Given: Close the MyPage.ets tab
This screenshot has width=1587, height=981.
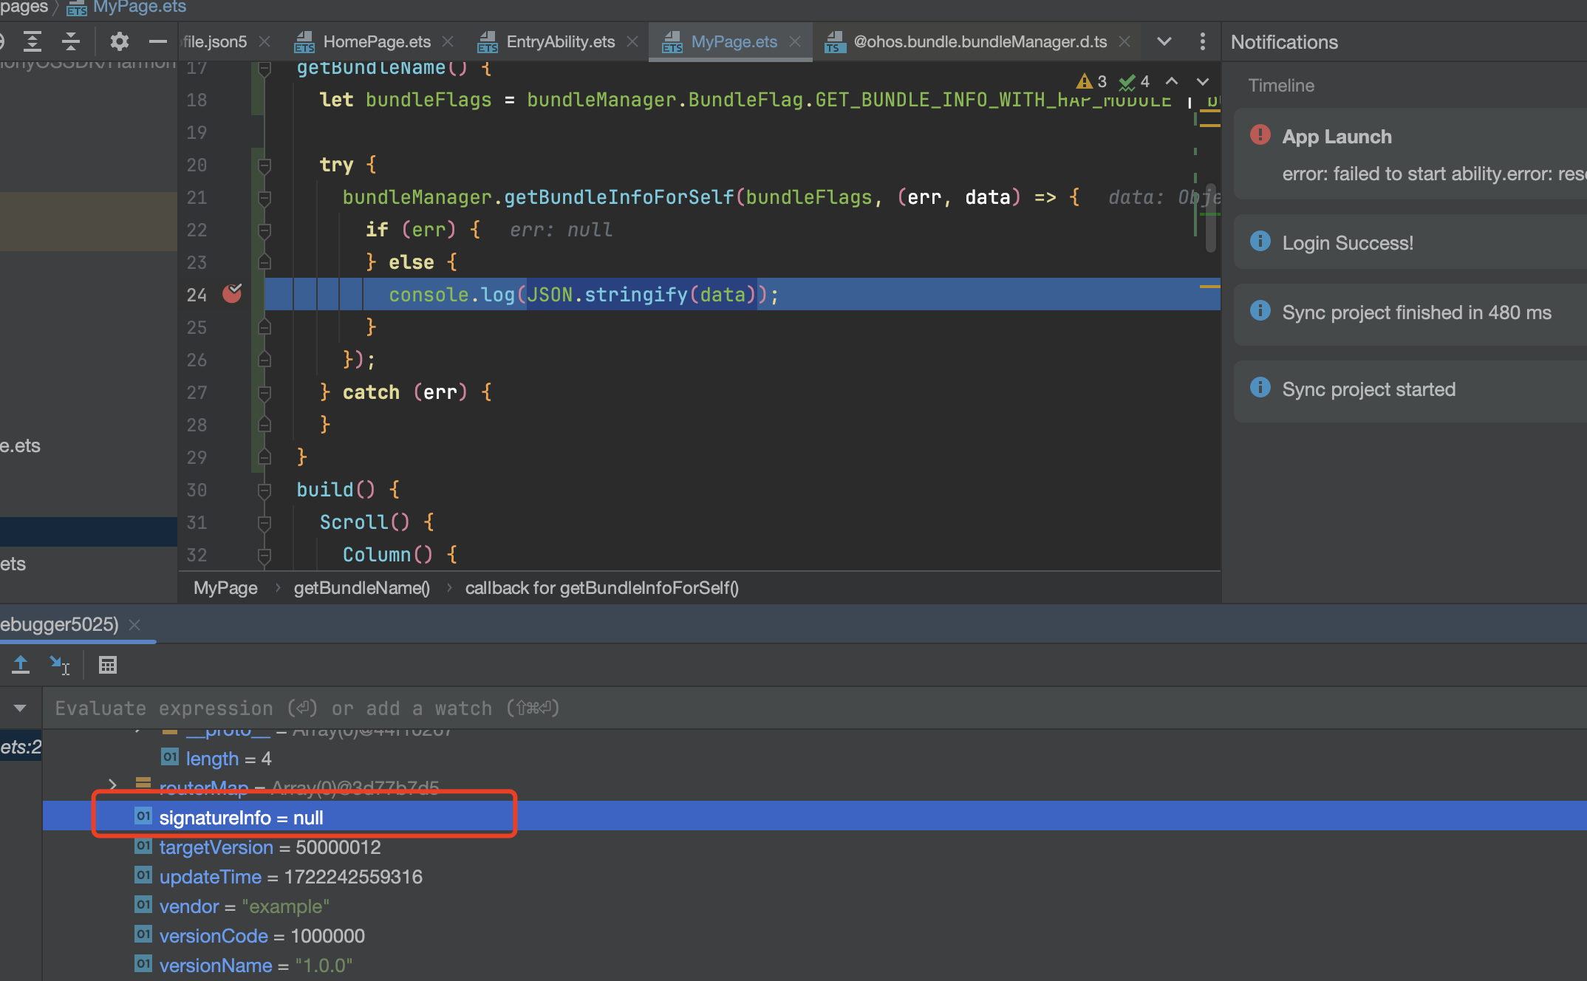Looking at the screenshot, I should pyautogui.click(x=795, y=41).
